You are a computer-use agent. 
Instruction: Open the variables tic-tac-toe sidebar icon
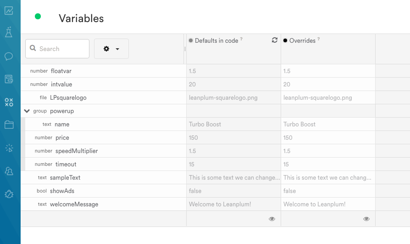coord(9,102)
